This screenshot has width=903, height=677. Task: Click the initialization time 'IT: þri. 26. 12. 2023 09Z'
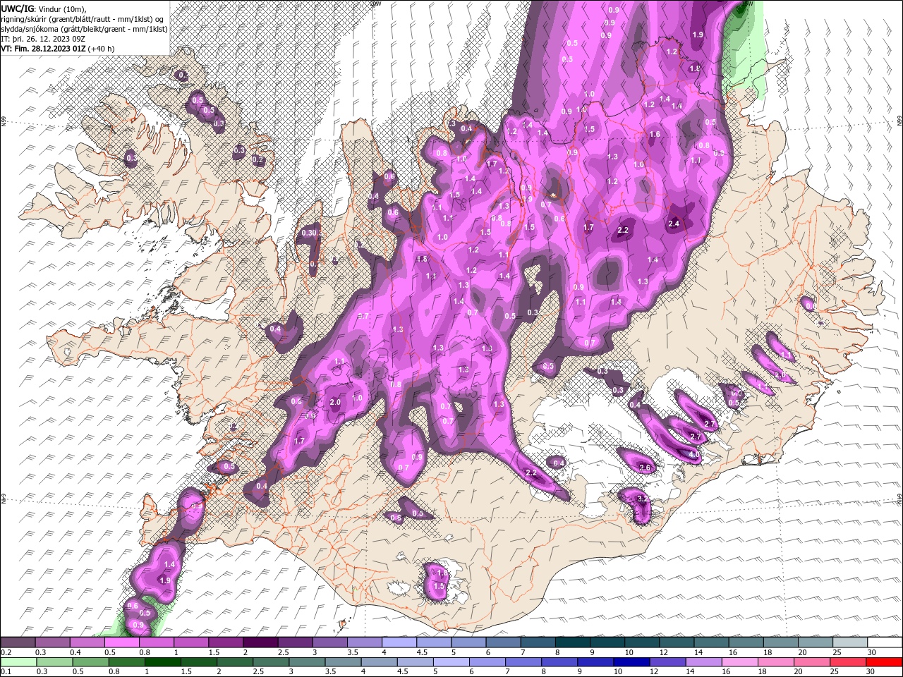pos(44,39)
